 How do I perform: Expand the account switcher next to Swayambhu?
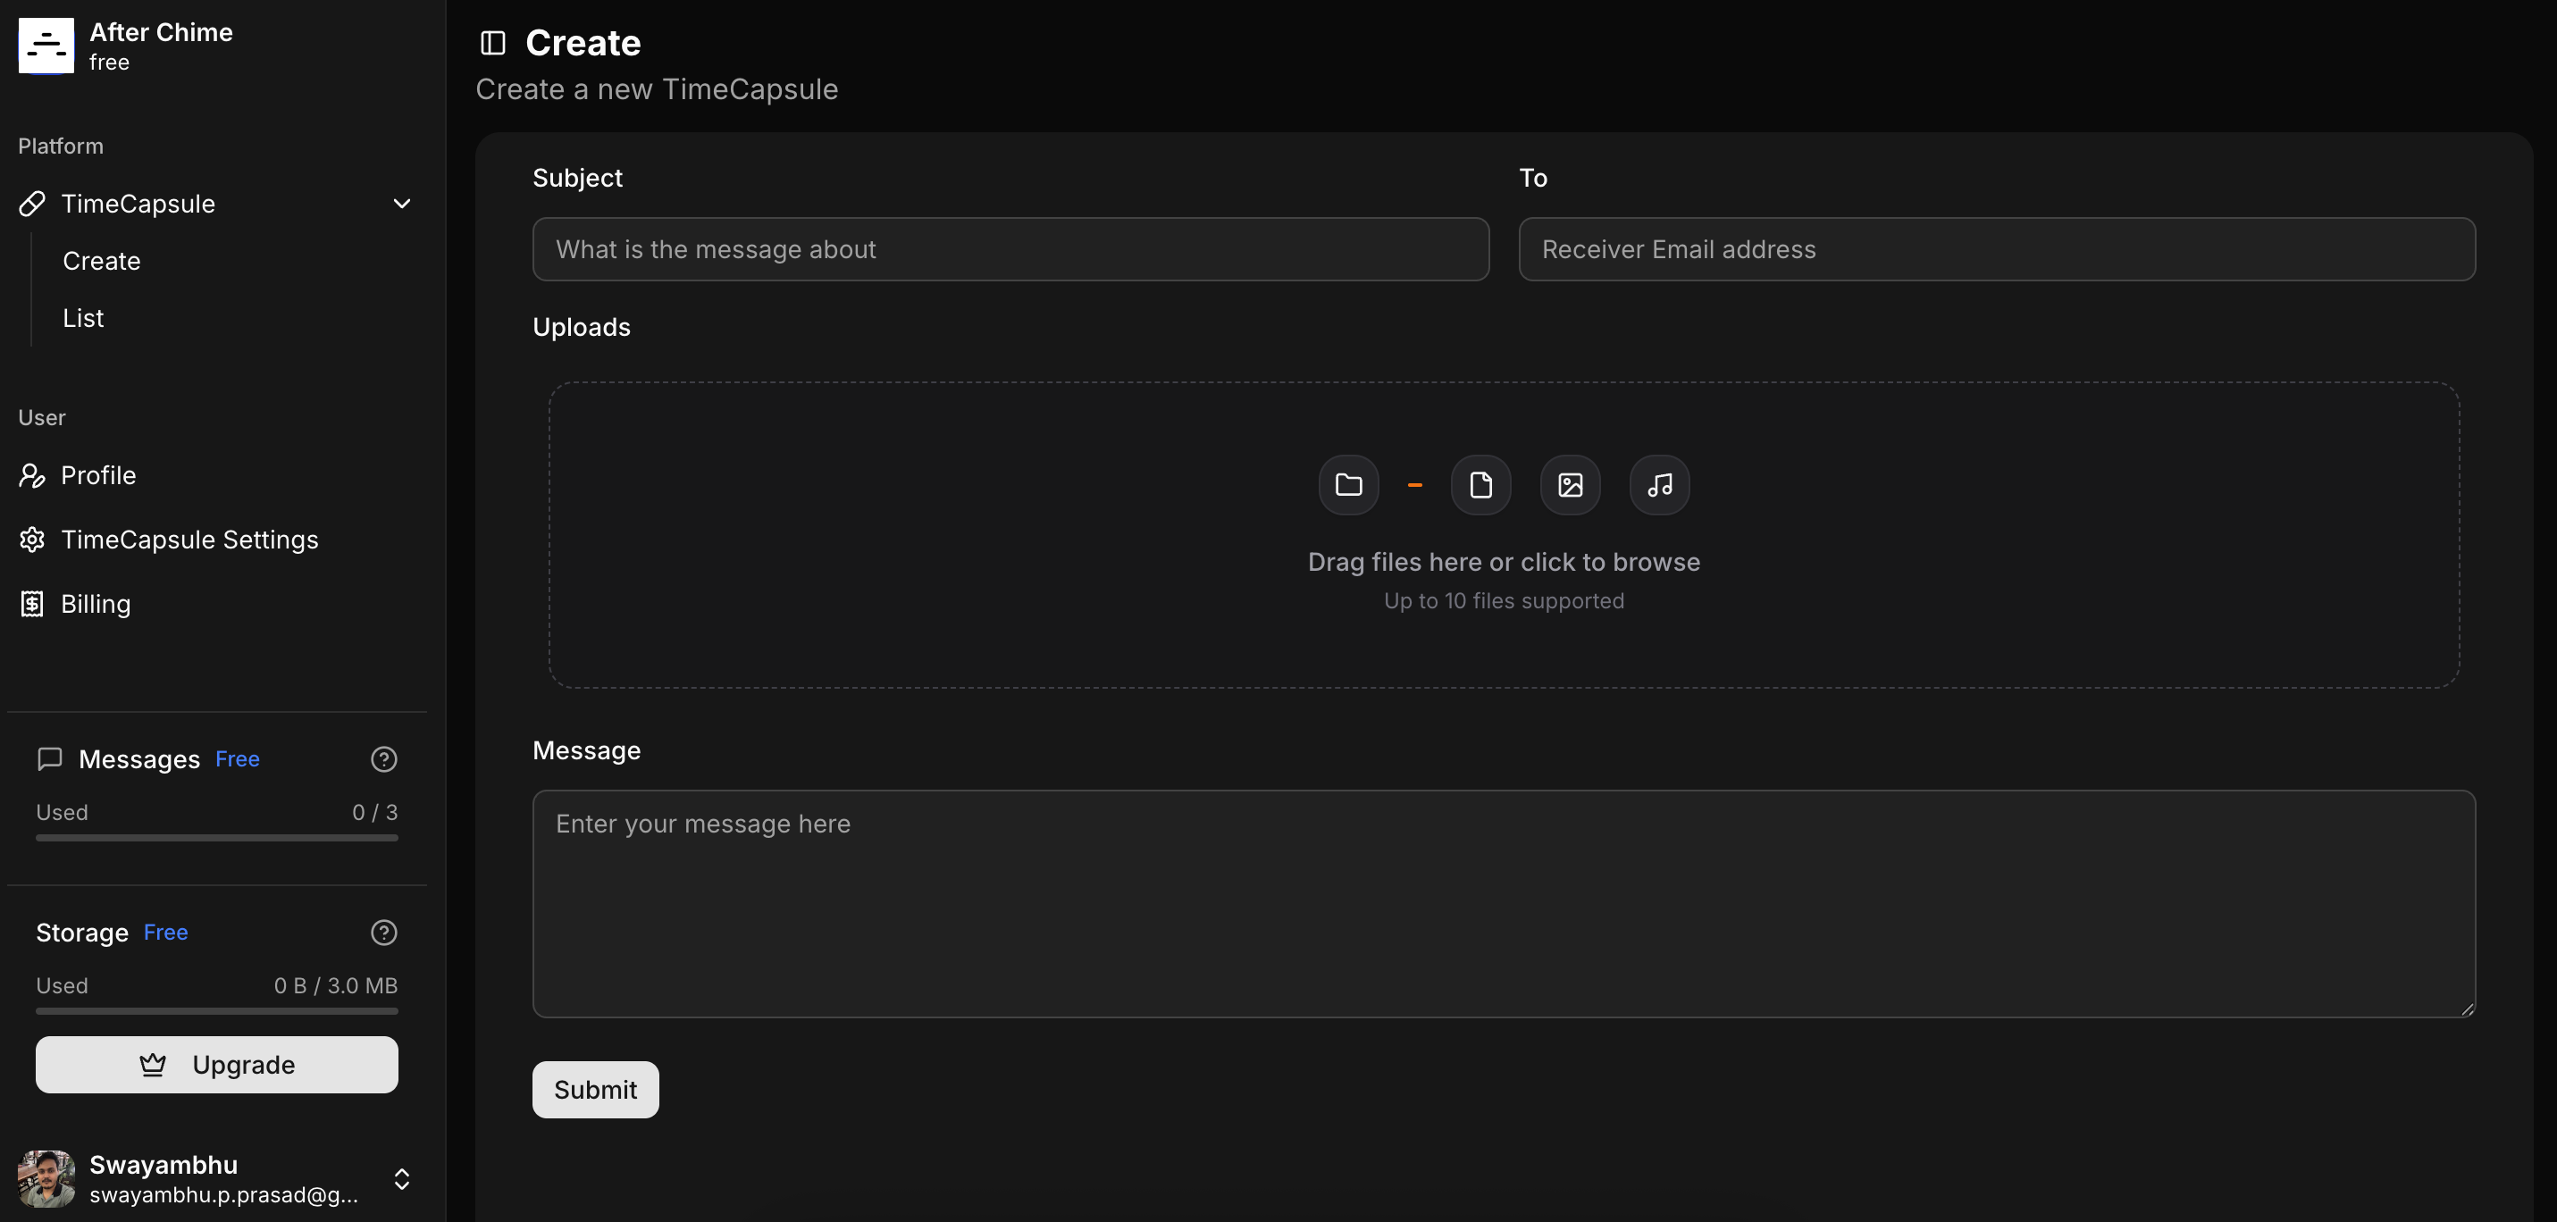[x=403, y=1179]
